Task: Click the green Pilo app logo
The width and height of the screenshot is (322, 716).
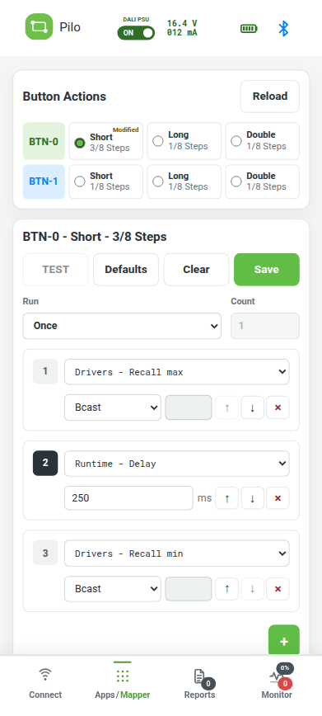Action: coord(40,26)
